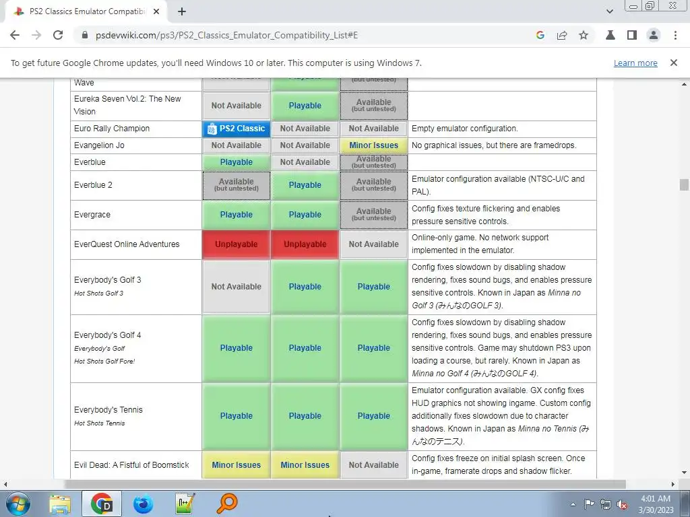Click Eureka Seven Vol.2: The New Vision

tap(127, 105)
